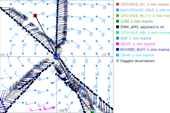Screen dimensions: 170x113
Task: Select the GOES green legend swatch
Action: [x=117, y=21]
